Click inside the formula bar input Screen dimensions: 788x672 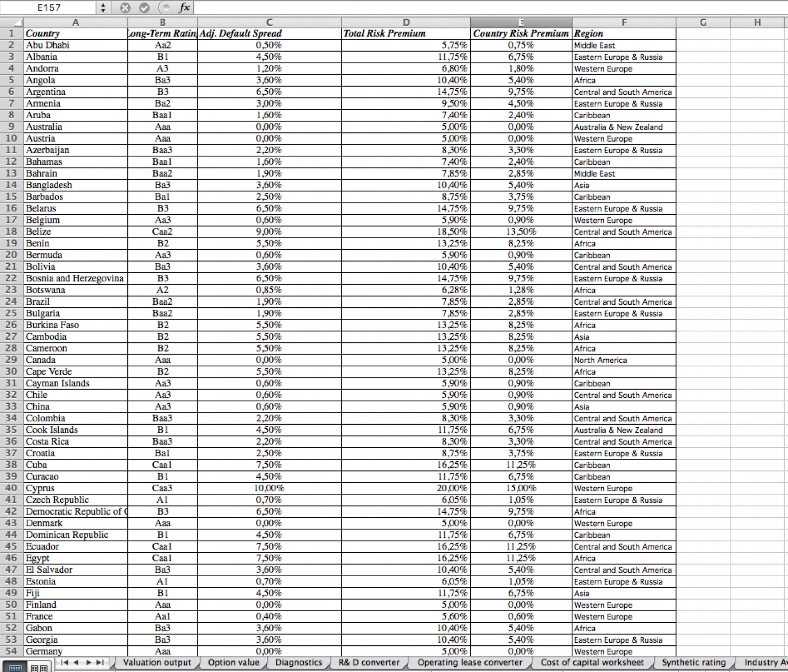[490, 8]
